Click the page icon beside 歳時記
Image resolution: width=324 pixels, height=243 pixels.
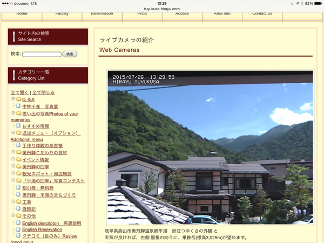pos(18,209)
